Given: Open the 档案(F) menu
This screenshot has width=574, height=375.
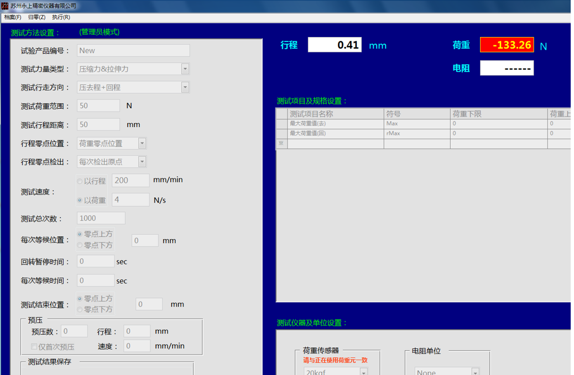Looking at the screenshot, I should click(x=12, y=17).
